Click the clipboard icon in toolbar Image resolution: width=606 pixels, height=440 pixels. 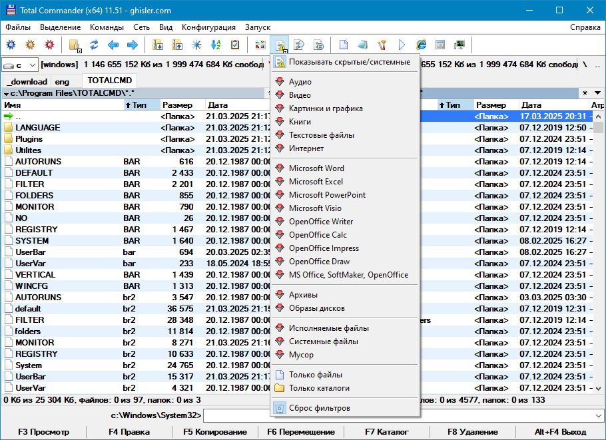click(235, 45)
